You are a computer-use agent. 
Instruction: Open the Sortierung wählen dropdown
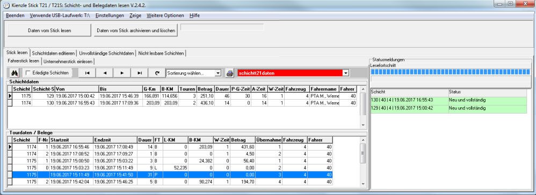coord(218,73)
